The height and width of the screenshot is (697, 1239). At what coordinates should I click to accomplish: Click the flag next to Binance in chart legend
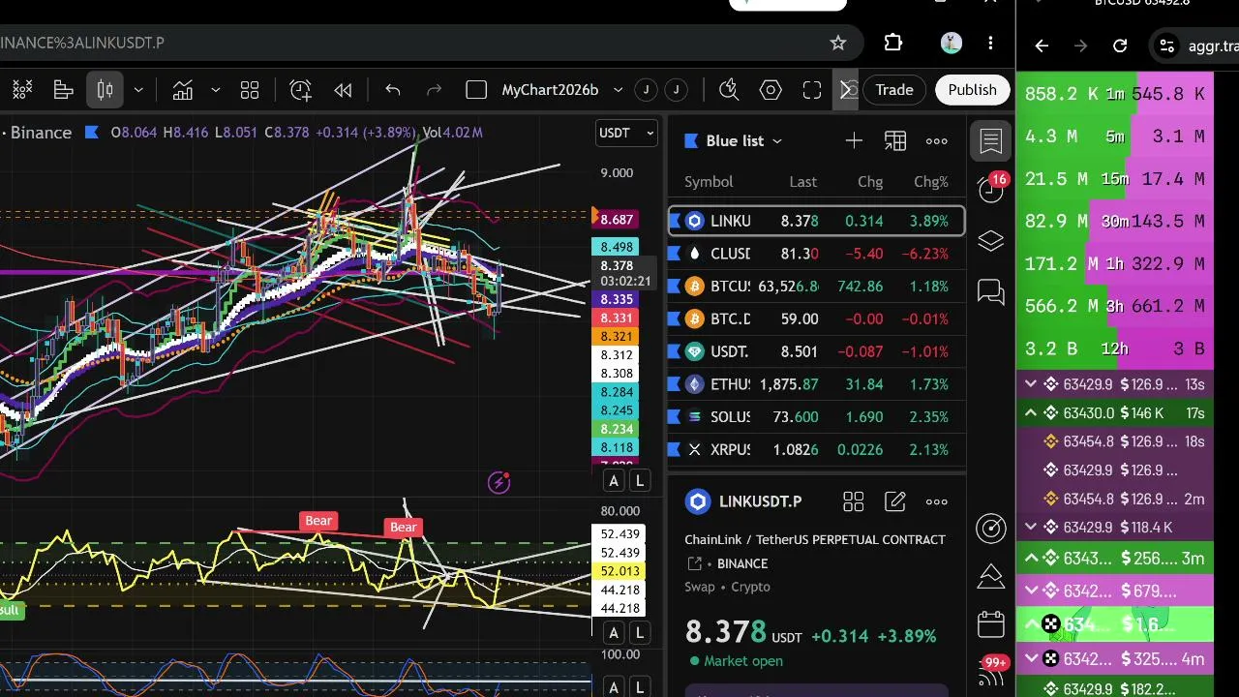tap(92, 133)
